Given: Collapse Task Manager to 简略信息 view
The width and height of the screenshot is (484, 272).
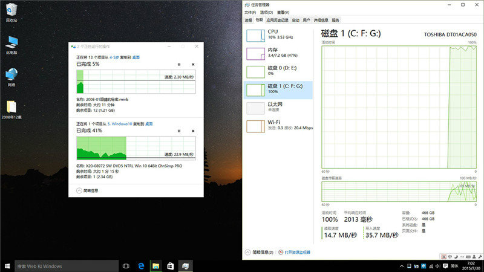Looking at the screenshot, I should [x=247, y=252].
